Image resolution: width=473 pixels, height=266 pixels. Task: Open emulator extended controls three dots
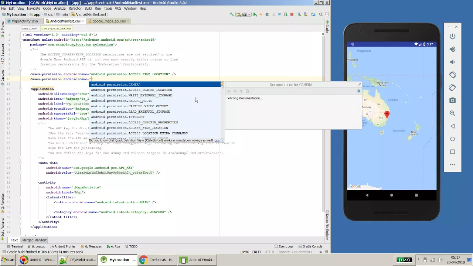tap(452, 164)
